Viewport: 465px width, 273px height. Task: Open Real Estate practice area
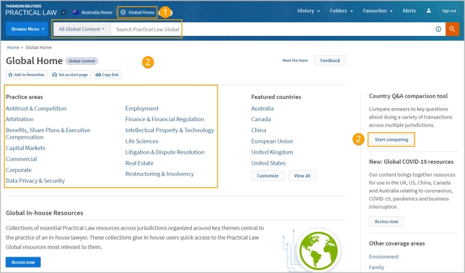(x=139, y=163)
